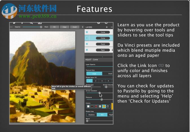The image size is (190, 132).
Task: Expand the toolbar options with the chevron arrow
Action: tap(83, 27)
